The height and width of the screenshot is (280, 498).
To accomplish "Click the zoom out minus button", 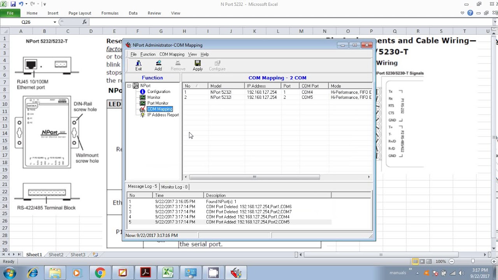I will pos(452,261).
